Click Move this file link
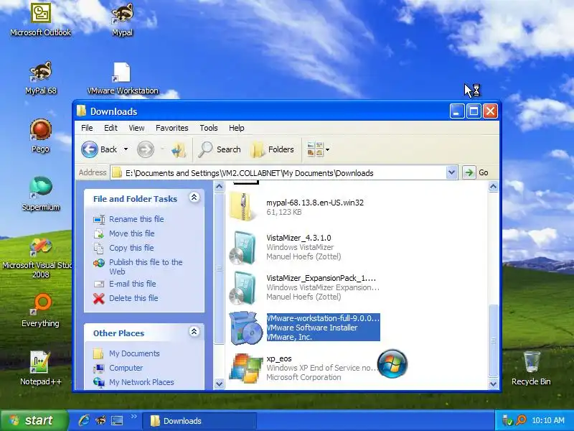574x431 pixels. (x=132, y=233)
